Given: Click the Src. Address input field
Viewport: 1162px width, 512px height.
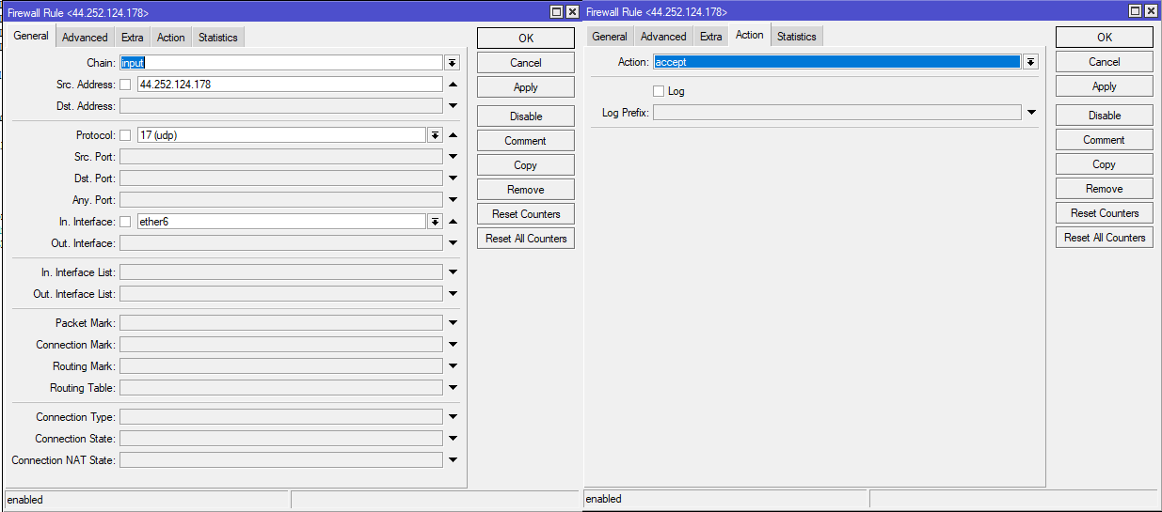Looking at the screenshot, I should [x=288, y=85].
